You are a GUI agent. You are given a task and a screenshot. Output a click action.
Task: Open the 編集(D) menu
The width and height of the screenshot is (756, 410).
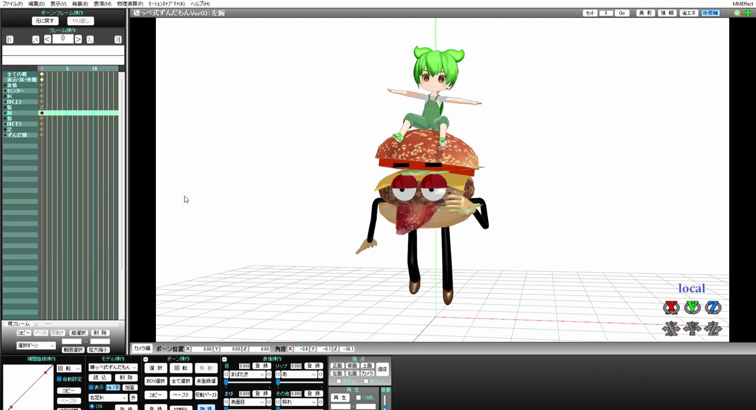[x=36, y=4]
